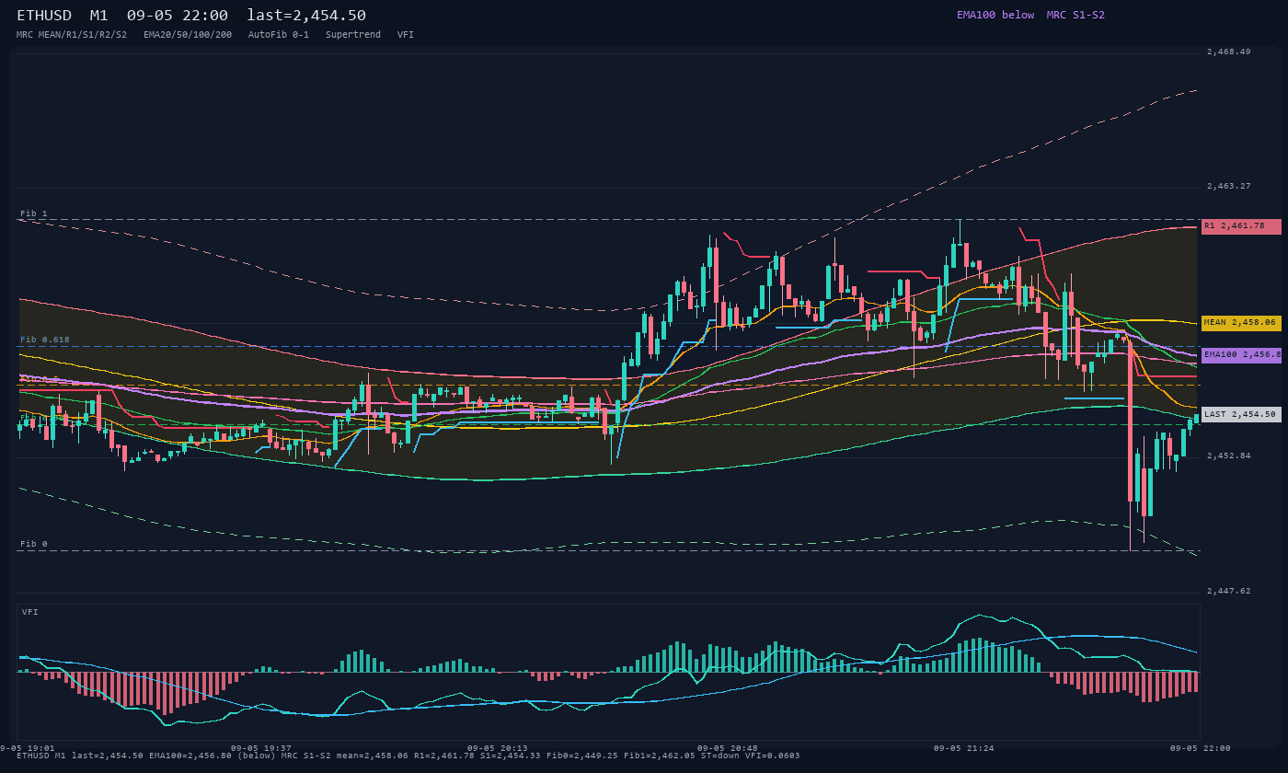Screen dimensions: 1288x773
Task: Click the last=2,454.50 value in the title
Action: [x=306, y=16]
